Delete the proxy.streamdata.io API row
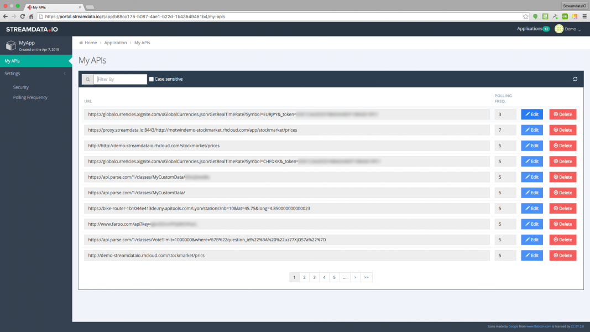This screenshot has height=332, width=590. (x=563, y=130)
